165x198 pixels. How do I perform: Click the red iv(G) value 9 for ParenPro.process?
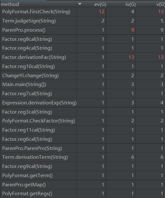tap(133, 30)
